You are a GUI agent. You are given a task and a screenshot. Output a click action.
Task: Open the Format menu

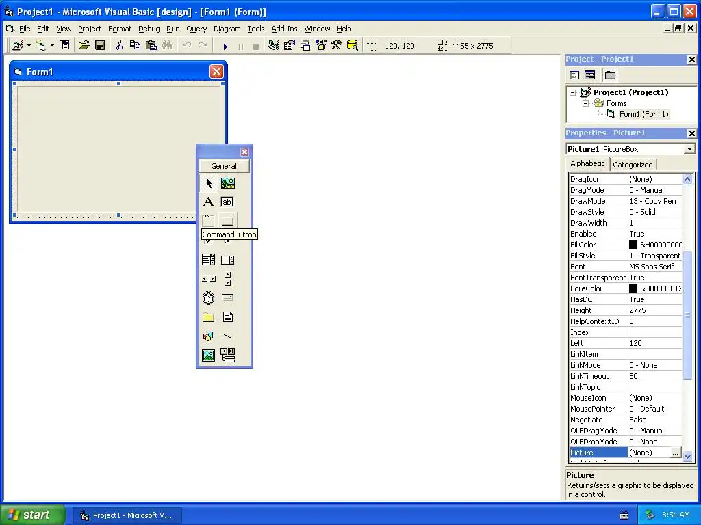coord(120,29)
